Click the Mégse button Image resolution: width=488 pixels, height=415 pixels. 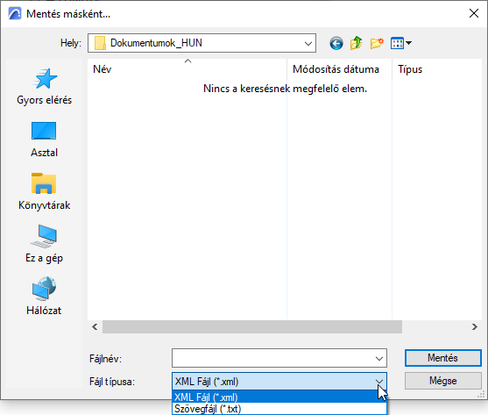(442, 381)
